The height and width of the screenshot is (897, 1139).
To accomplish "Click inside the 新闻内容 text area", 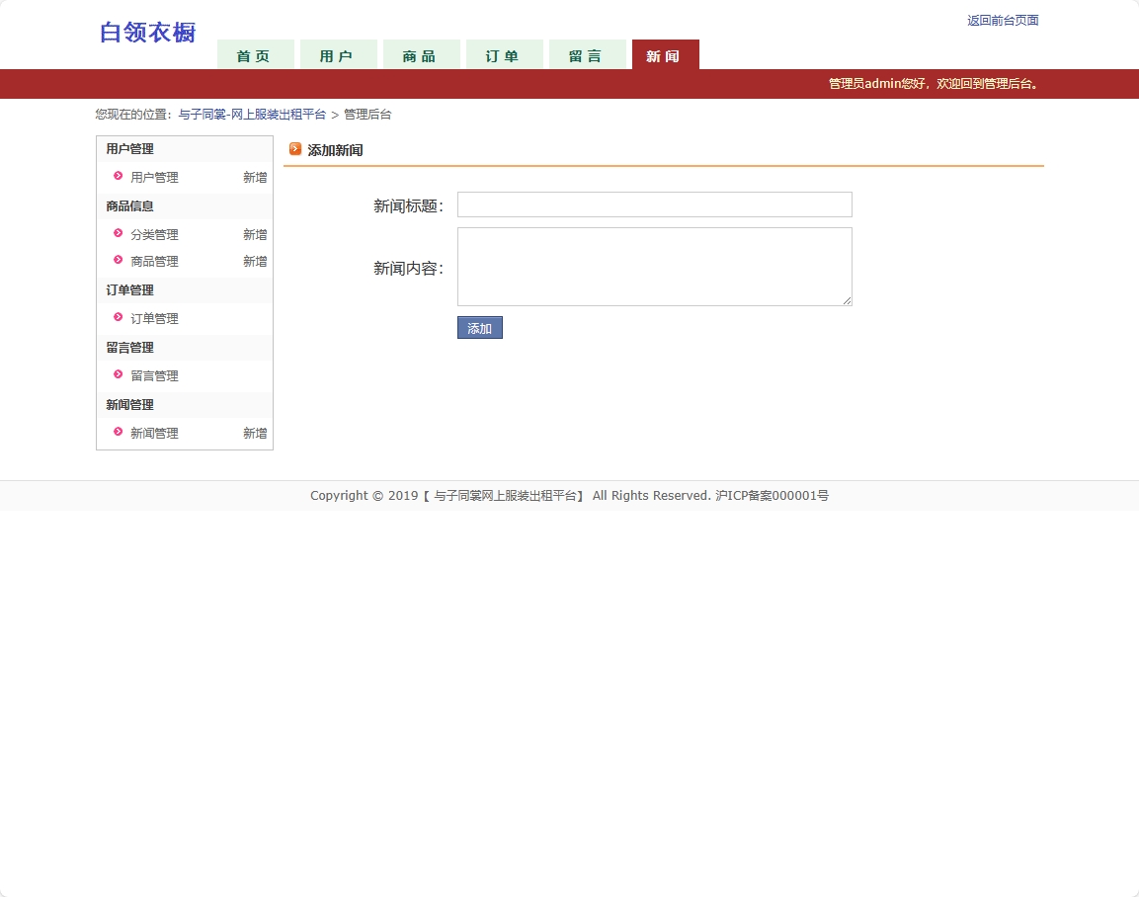I will pyautogui.click(x=654, y=267).
